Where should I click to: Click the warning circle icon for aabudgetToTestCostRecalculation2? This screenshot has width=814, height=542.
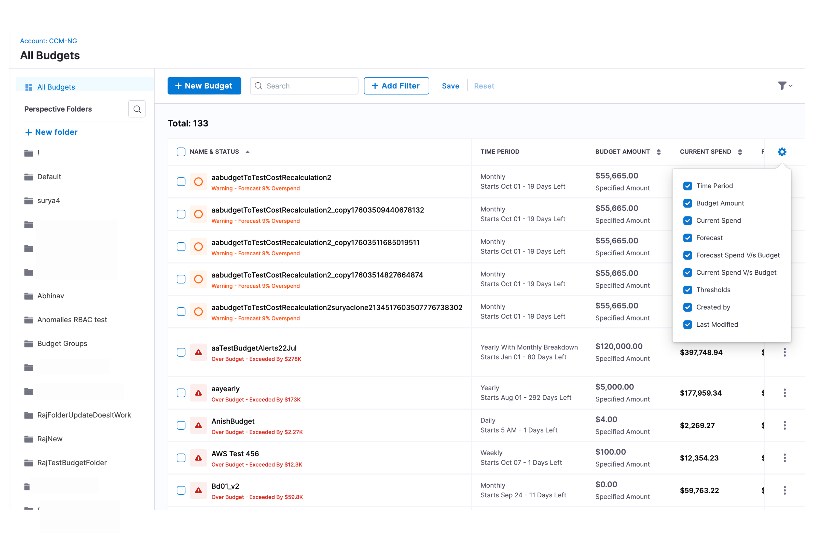pyautogui.click(x=198, y=182)
